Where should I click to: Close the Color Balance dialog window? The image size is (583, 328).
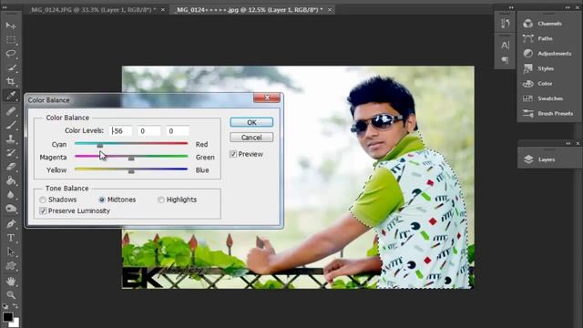267,97
